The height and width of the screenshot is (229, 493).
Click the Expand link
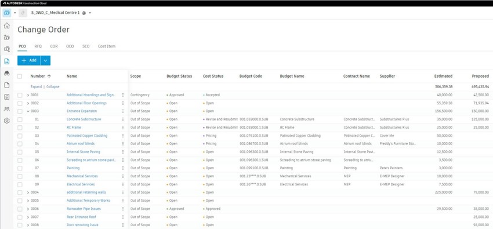(x=36, y=87)
